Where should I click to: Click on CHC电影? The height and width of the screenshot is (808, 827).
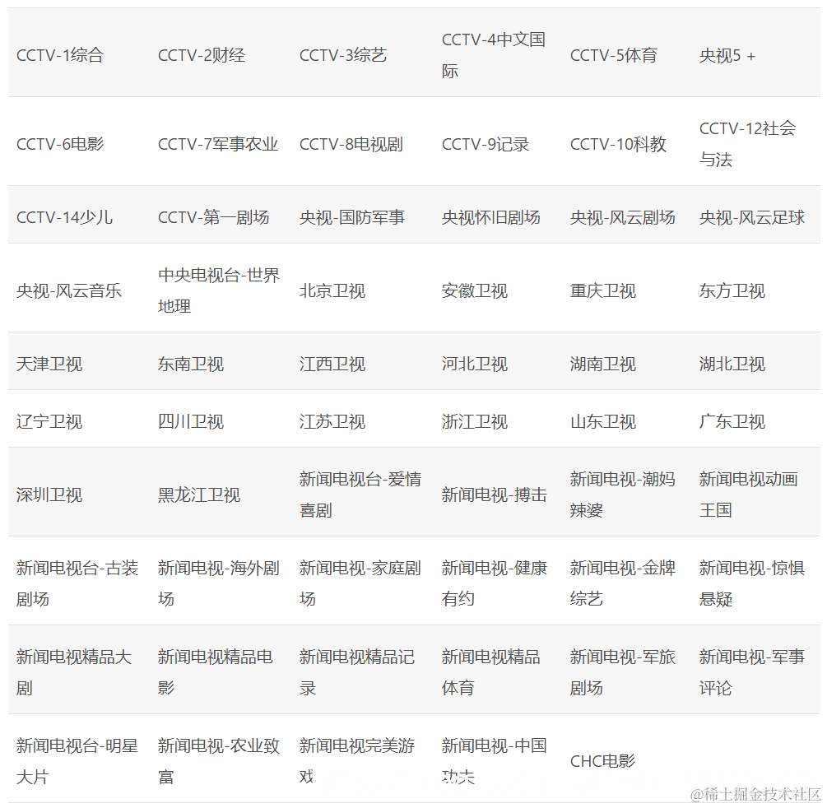(602, 761)
